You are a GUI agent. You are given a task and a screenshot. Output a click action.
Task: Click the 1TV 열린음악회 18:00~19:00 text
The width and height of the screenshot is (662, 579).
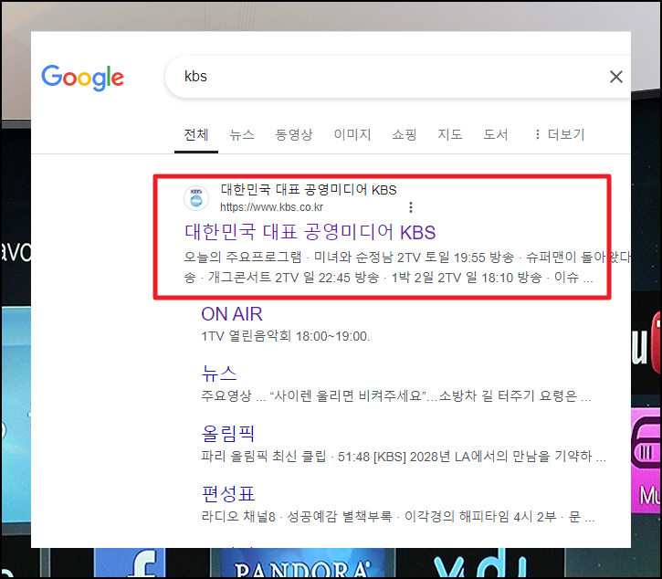click(x=286, y=337)
